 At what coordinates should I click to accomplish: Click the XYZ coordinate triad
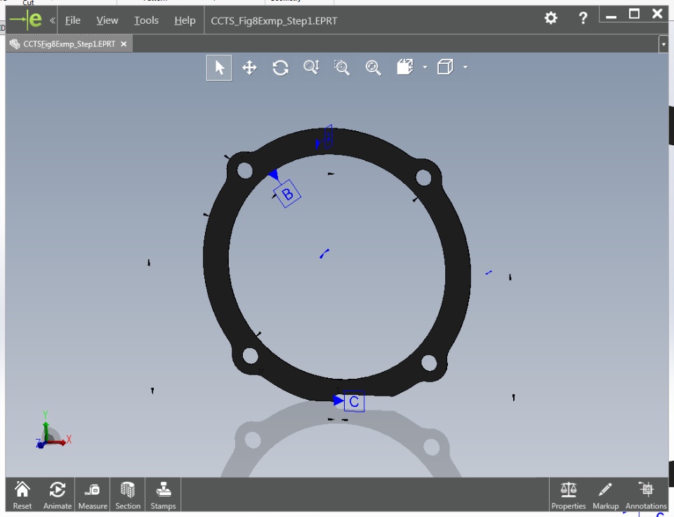(53, 431)
